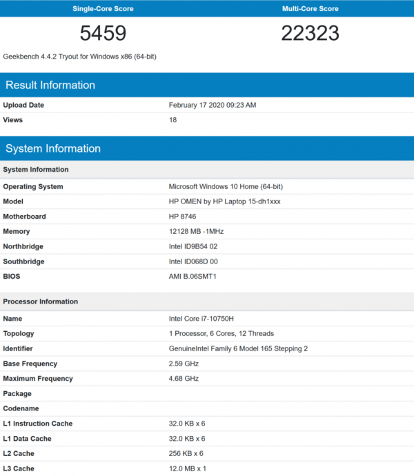Screen dimensions: 414x476
Task: Click the Motherboard row label
Action: click(24, 217)
